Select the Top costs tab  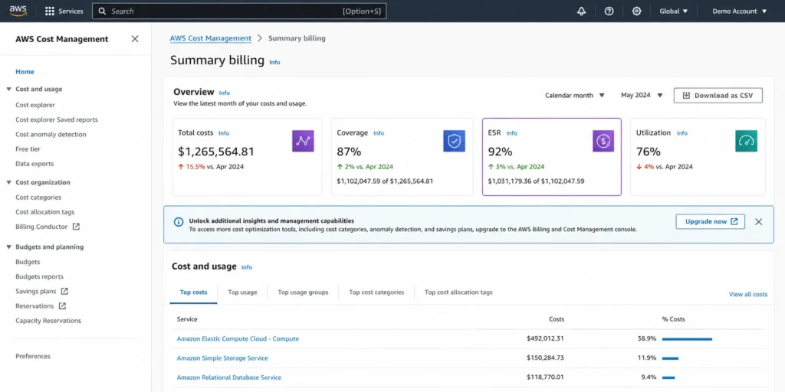[193, 292]
